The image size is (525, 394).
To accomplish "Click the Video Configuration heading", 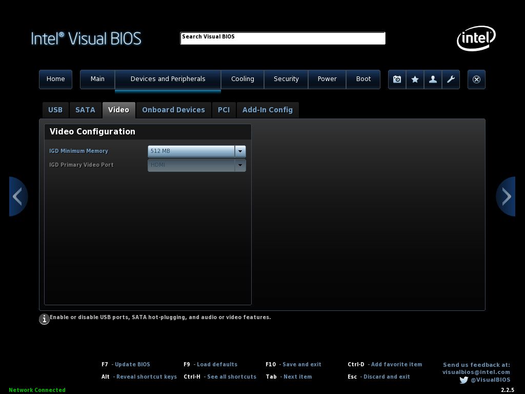I will tap(92, 132).
